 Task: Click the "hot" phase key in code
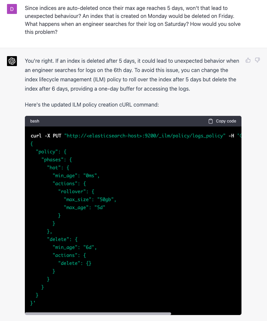coord(54,168)
